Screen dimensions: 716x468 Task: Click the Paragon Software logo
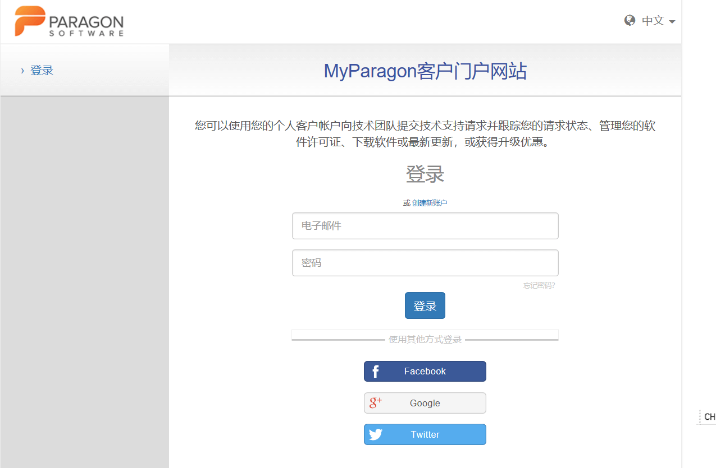[69, 21]
